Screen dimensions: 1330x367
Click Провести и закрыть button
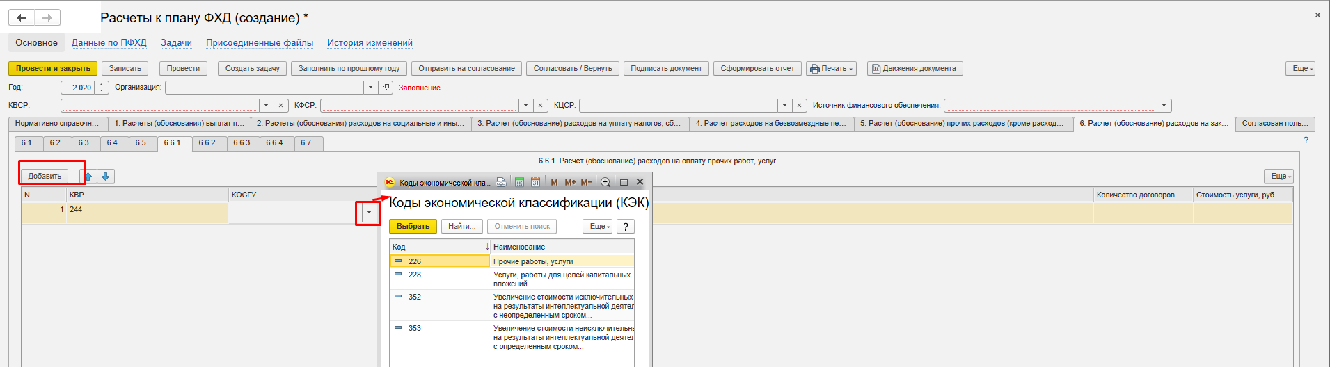click(x=53, y=69)
